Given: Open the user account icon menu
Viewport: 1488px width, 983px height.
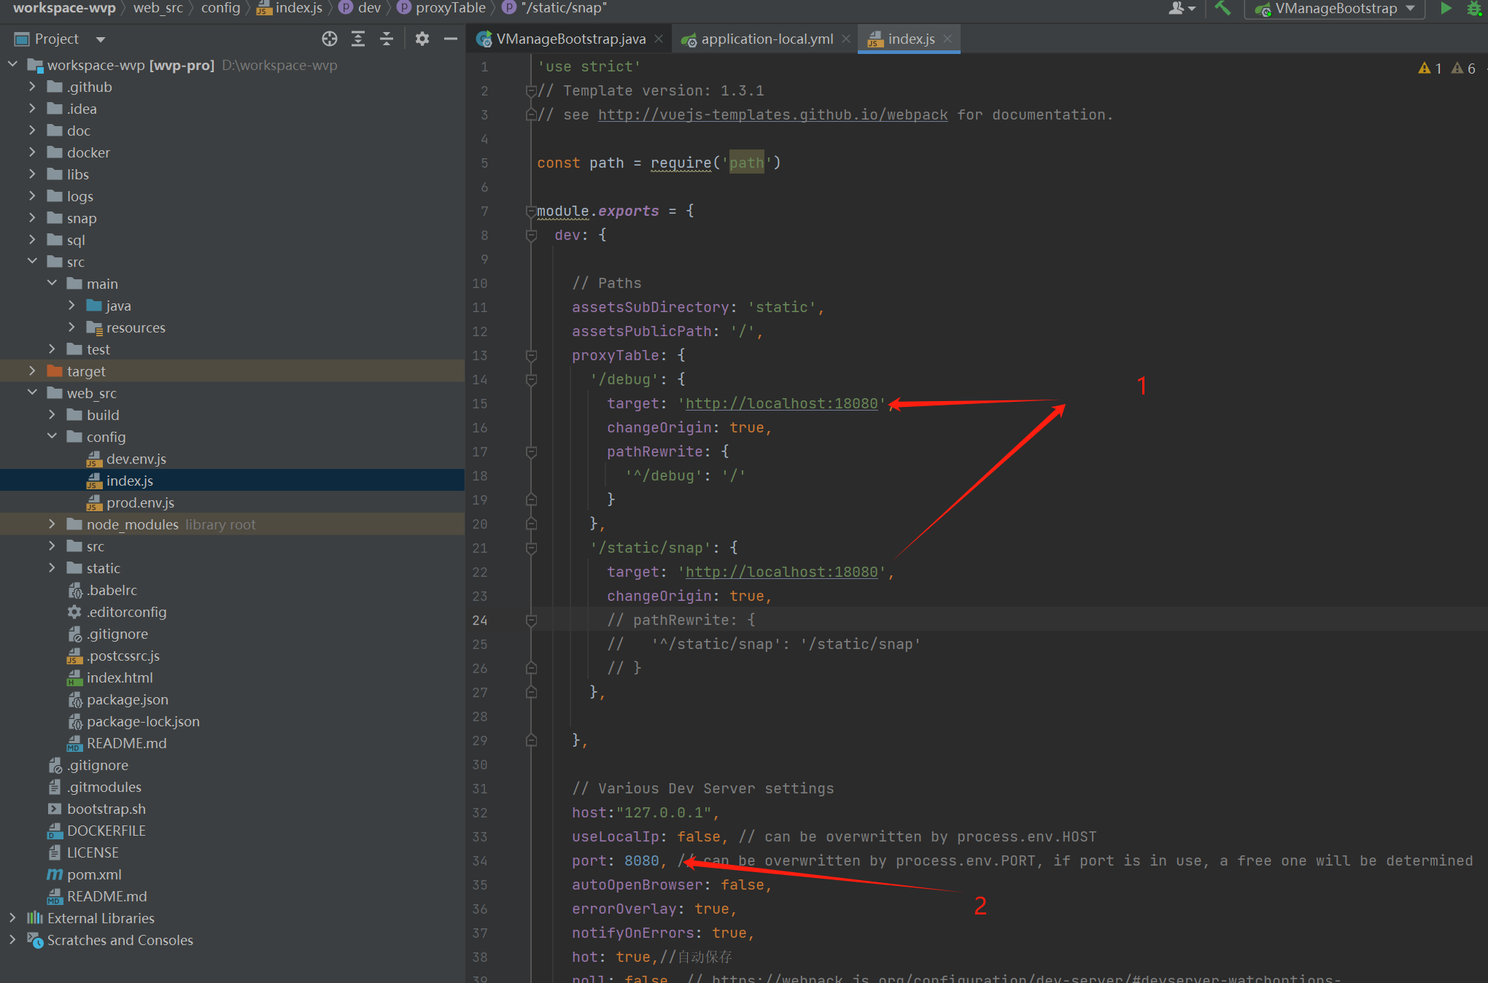Looking at the screenshot, I should (x=1182, y=8).
